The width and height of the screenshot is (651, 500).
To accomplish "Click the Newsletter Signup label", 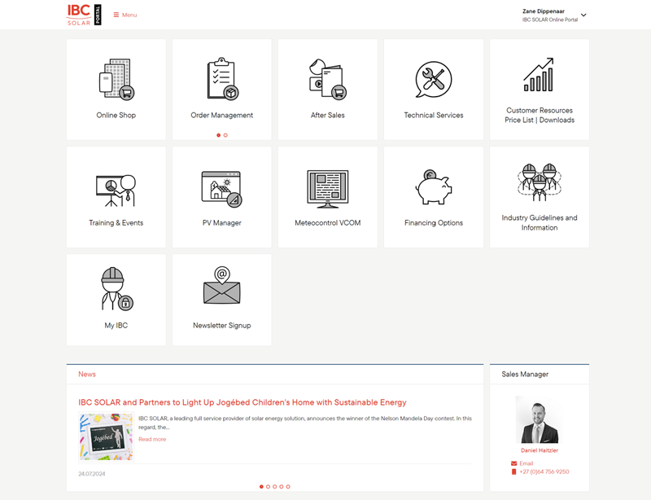I will (221, 326).
